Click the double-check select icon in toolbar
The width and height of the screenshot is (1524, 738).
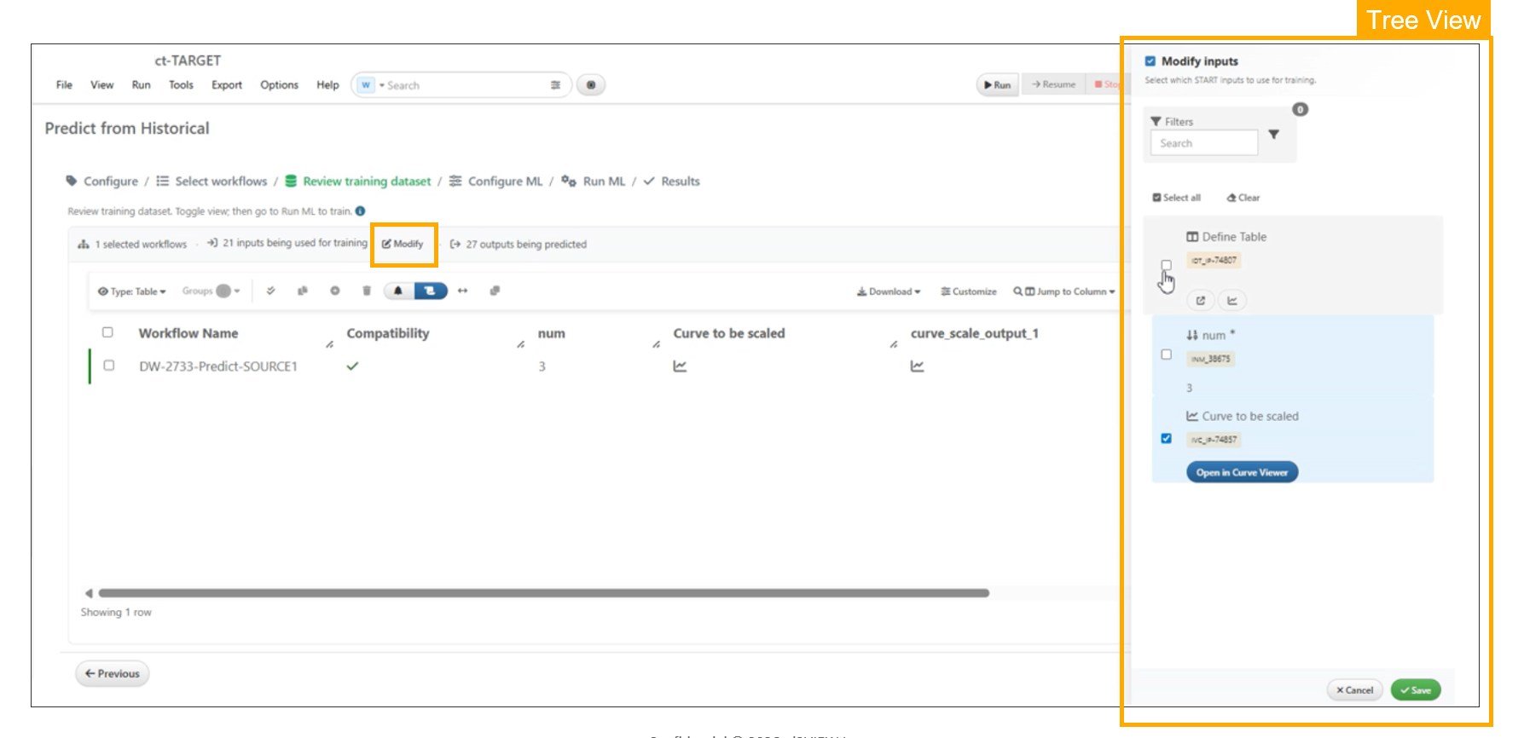click(x=270, y=291)
